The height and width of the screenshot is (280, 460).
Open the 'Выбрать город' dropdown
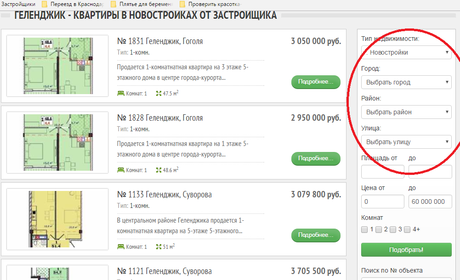click(406, 82)
